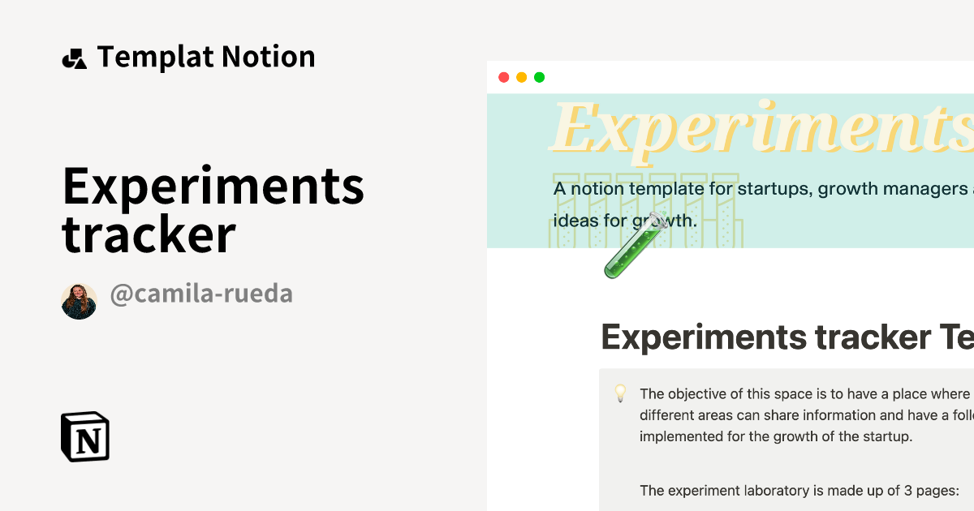Click the light bulb callout icon

pos(620,394)
